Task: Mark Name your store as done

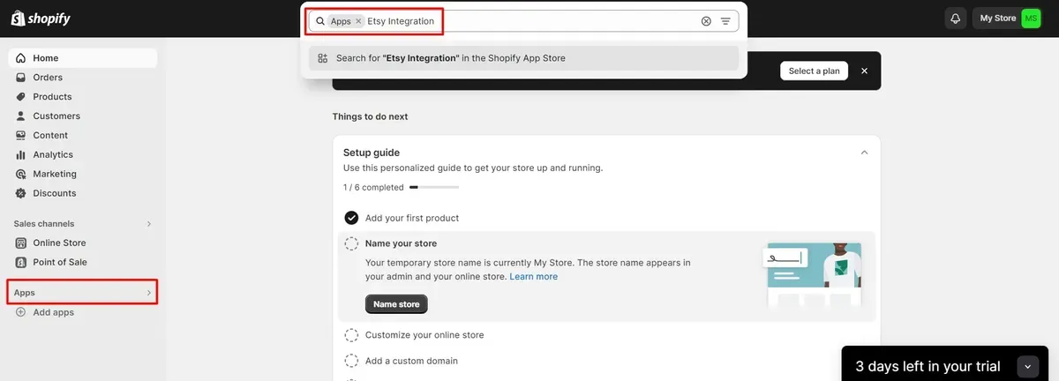Action: point(351,243)
